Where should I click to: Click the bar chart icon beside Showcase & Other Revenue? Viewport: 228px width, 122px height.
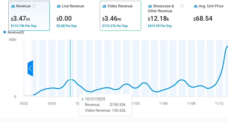click(150, 6)
